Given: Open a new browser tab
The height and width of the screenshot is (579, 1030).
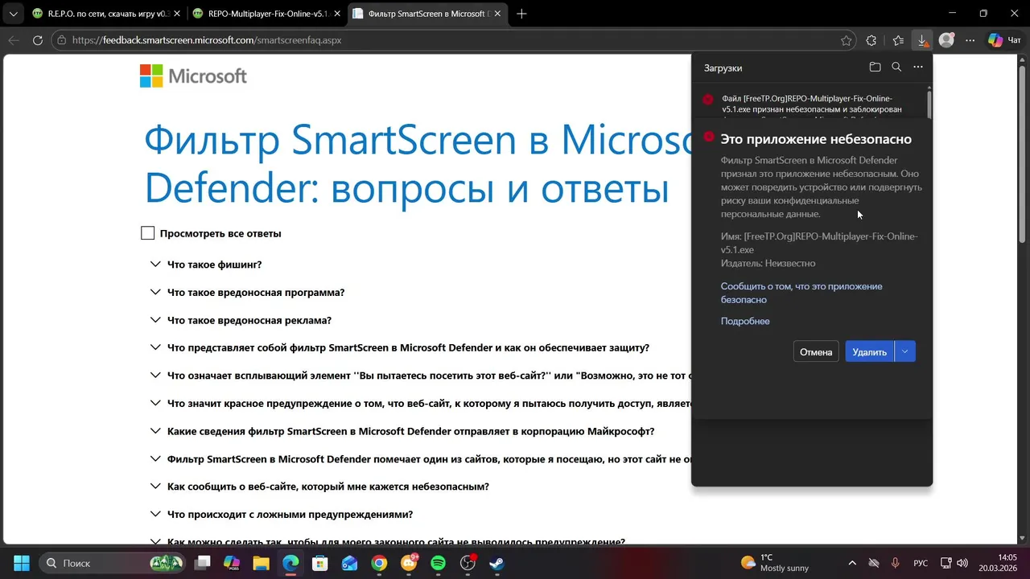Looking at the screenshot, I should click(x=521, y=14).
